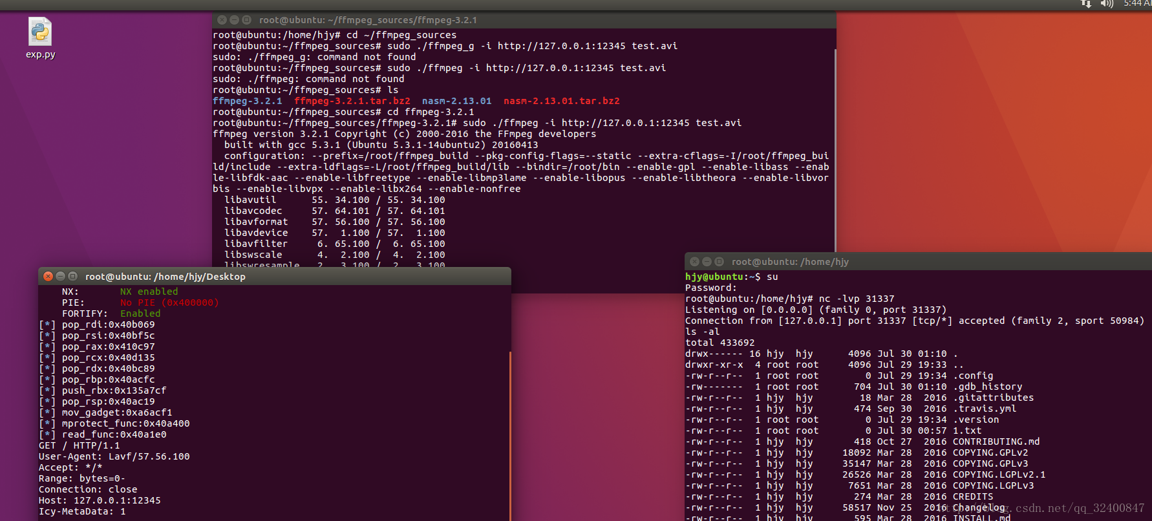
Task: Minimize the /home/hjy/Desktop terminal window
Action: pos(60,276)
